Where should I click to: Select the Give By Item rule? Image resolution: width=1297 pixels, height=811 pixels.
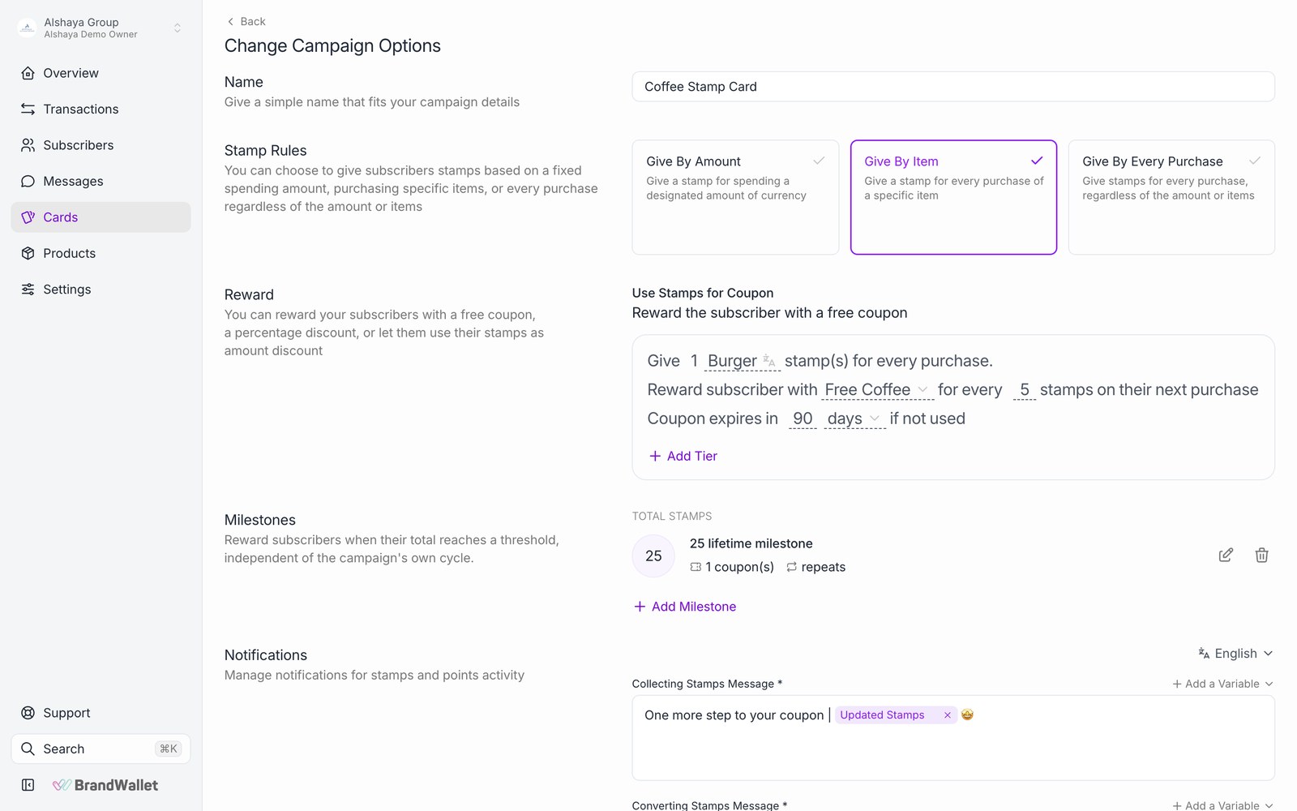coord(953,197)
